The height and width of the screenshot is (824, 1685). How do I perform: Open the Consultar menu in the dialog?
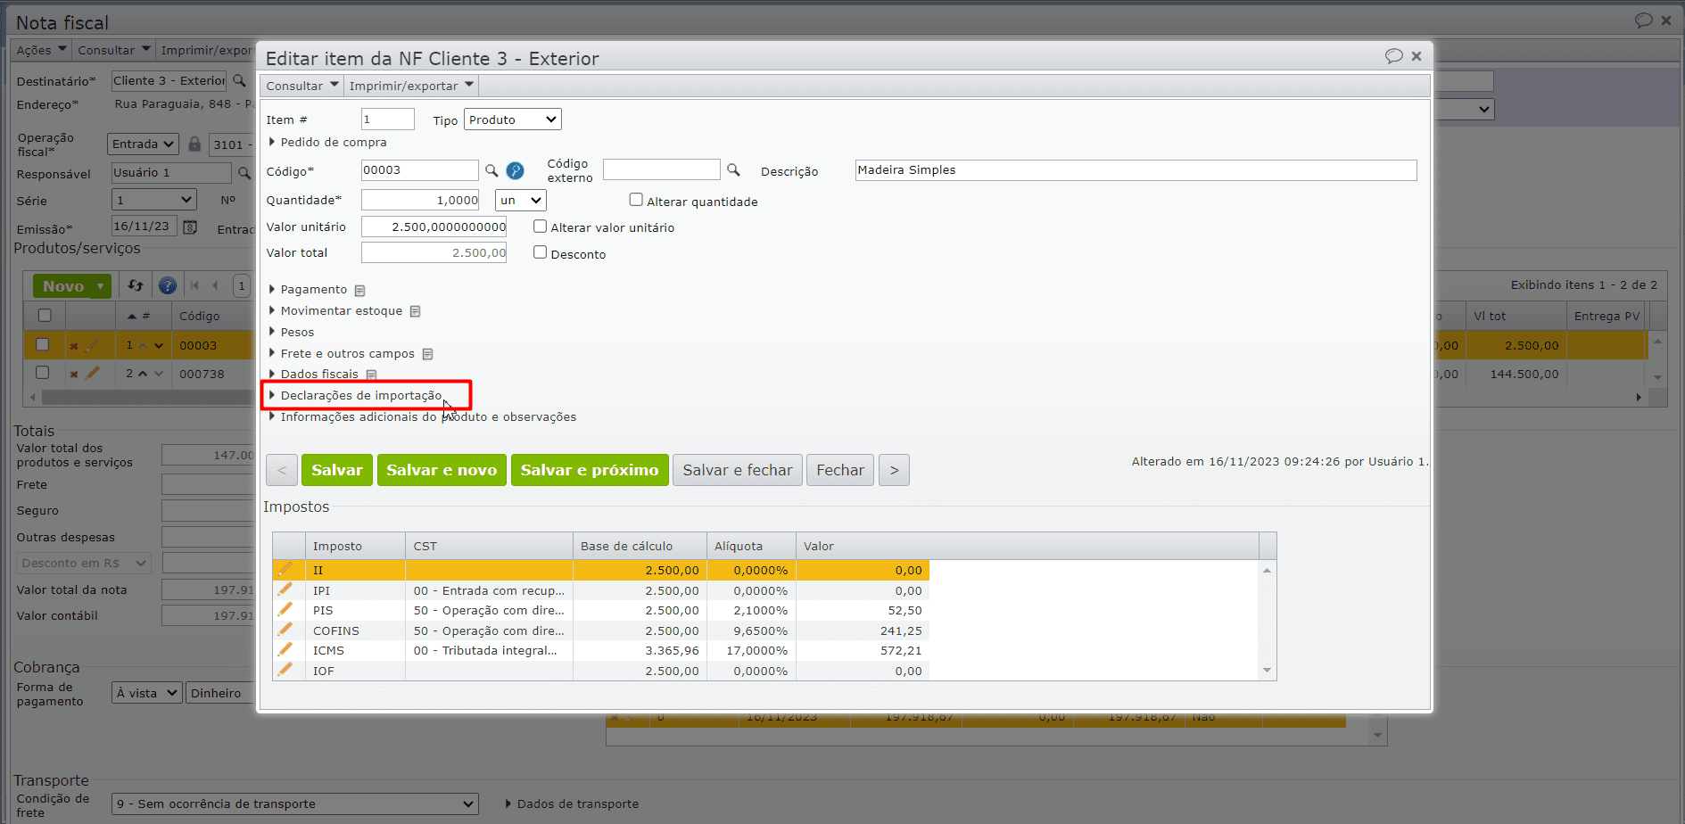click(x=301, y=86)
